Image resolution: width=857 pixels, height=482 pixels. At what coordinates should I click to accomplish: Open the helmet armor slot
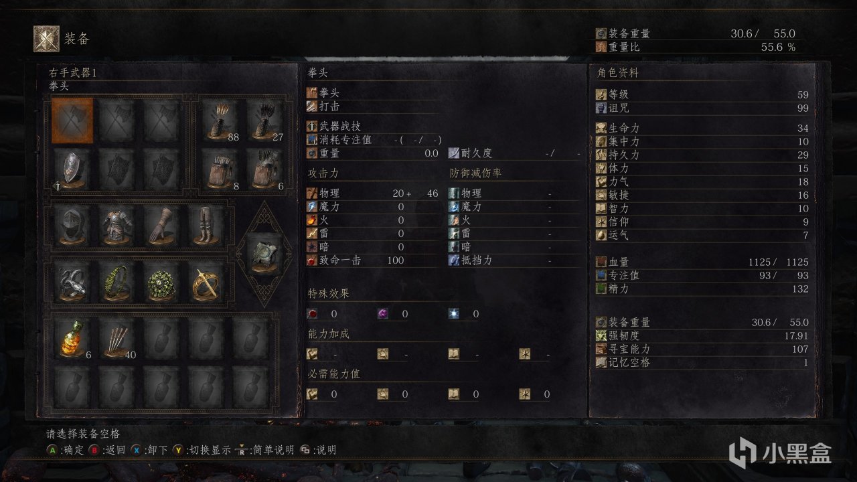(72, 226)
